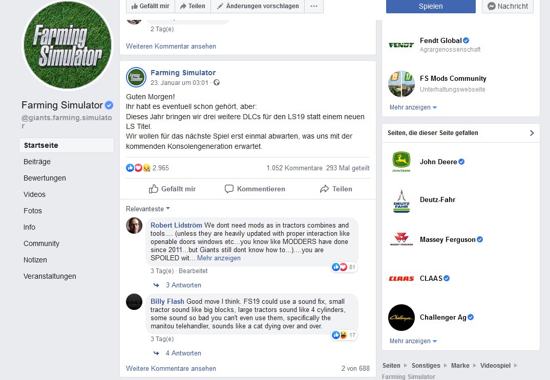This screenshot has height=380, width=550.
Task: Click the globe privacy icon by post date
Action: pyautogui.click(x=217, y=83)
